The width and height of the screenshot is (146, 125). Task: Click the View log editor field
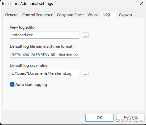(x=45, y=35)
